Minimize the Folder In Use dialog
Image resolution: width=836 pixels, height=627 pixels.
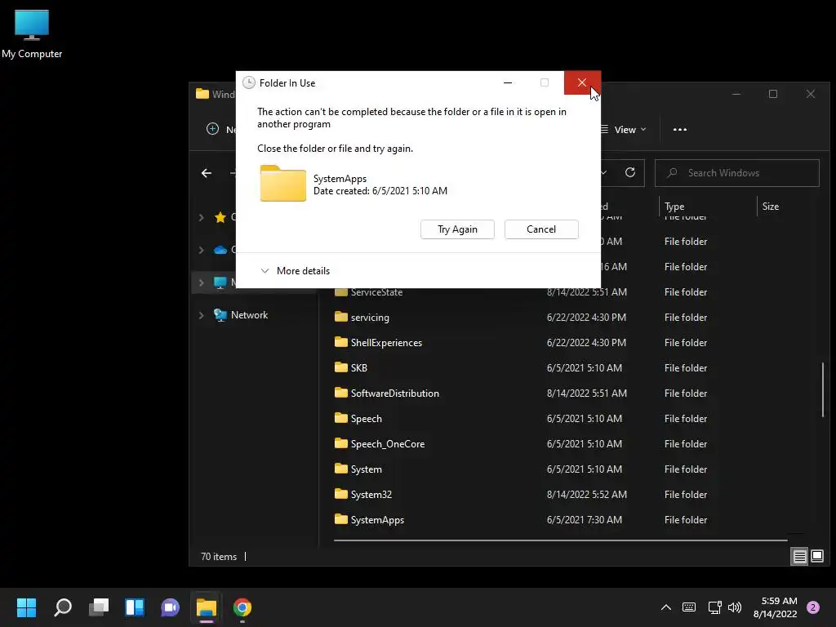508,82
